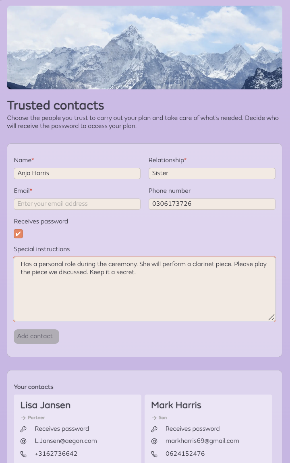
Task: Click the key icon in Mark Harris's card
Action: (x=154, y=429)
